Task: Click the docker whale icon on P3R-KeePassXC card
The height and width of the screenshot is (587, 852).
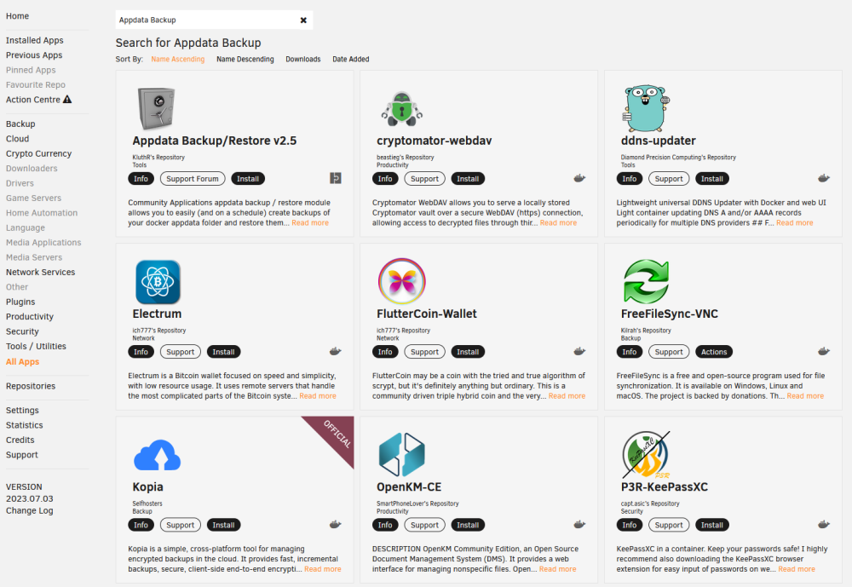Action: [x=824, y=525]
